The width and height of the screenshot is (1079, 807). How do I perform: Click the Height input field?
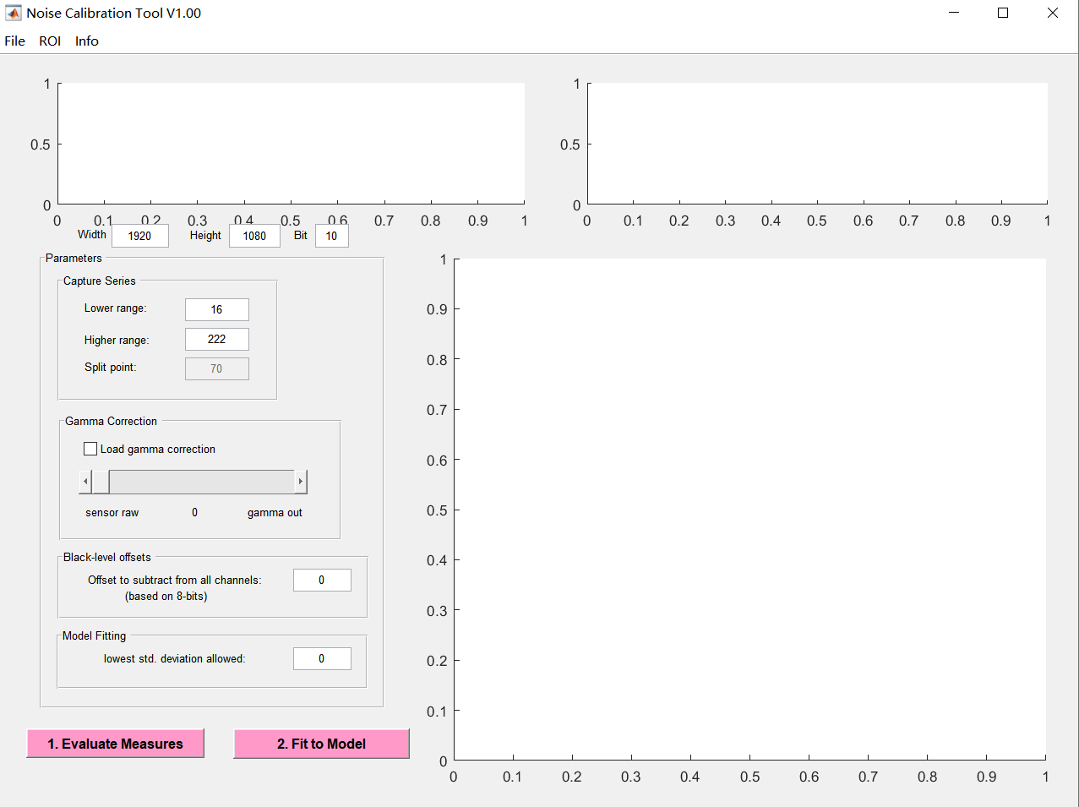coord(254,236)
